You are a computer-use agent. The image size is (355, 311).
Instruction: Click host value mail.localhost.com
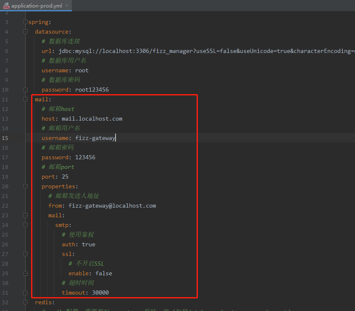tap(92, 119)
